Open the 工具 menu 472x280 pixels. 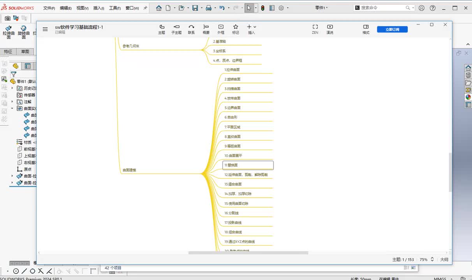[114, 8]
